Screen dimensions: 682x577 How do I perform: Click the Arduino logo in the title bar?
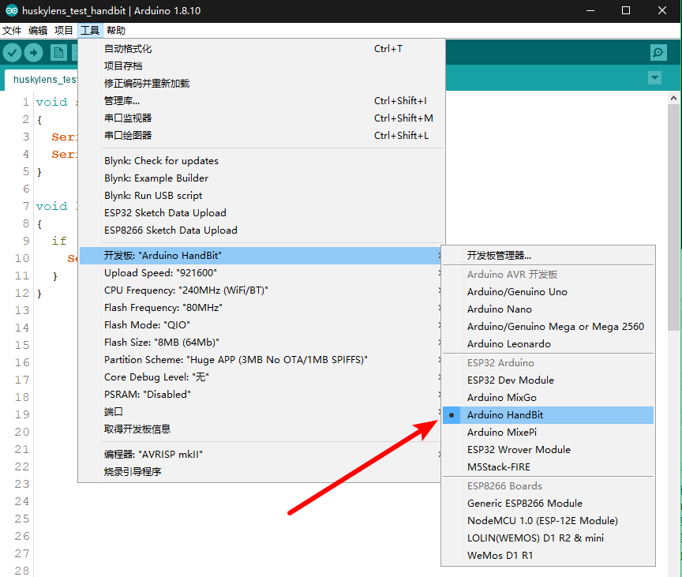(12, 11)
